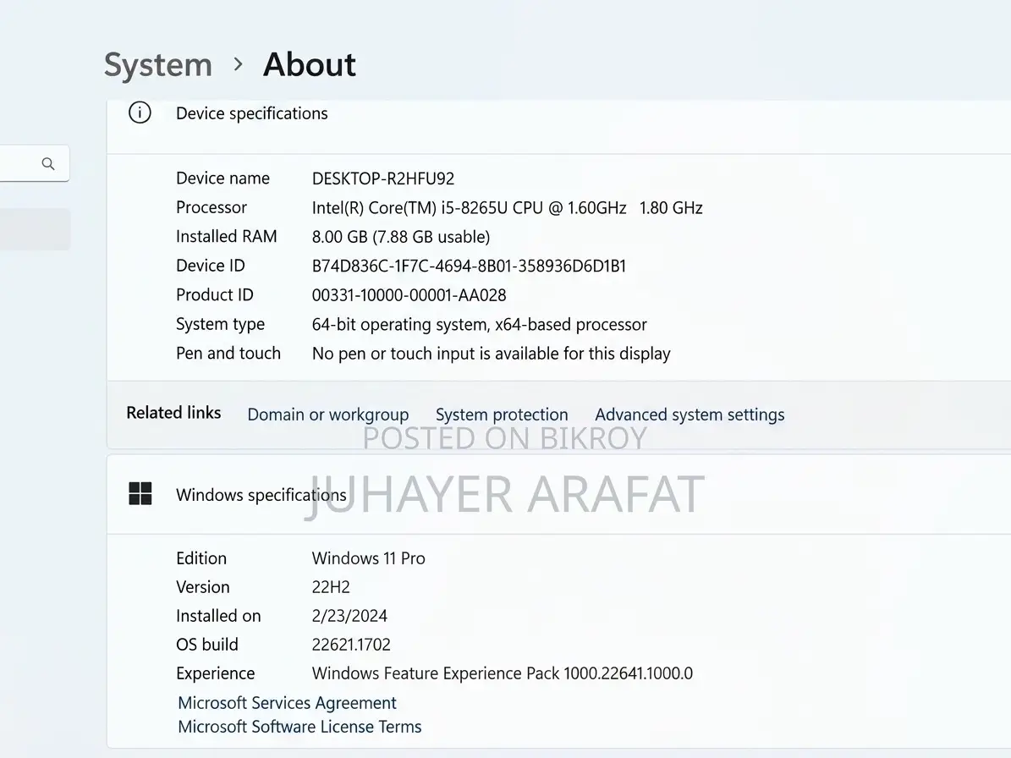Click the Device specifications info icon

click(x=140, y=113)
